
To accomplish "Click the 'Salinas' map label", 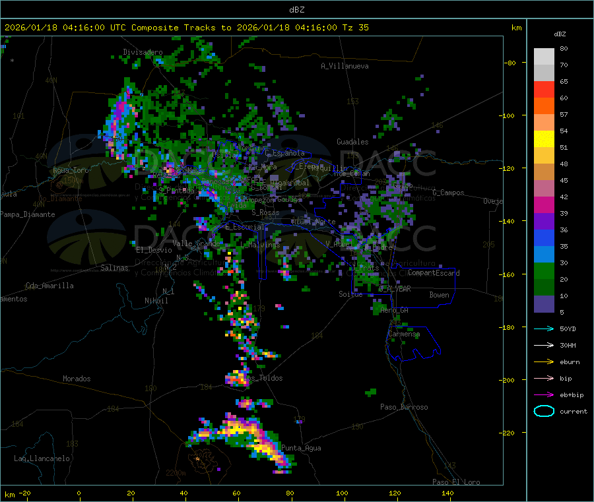I will (x=114, y=268).
